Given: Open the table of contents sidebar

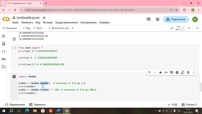Looking at the screenshot, I should point(3,36).
